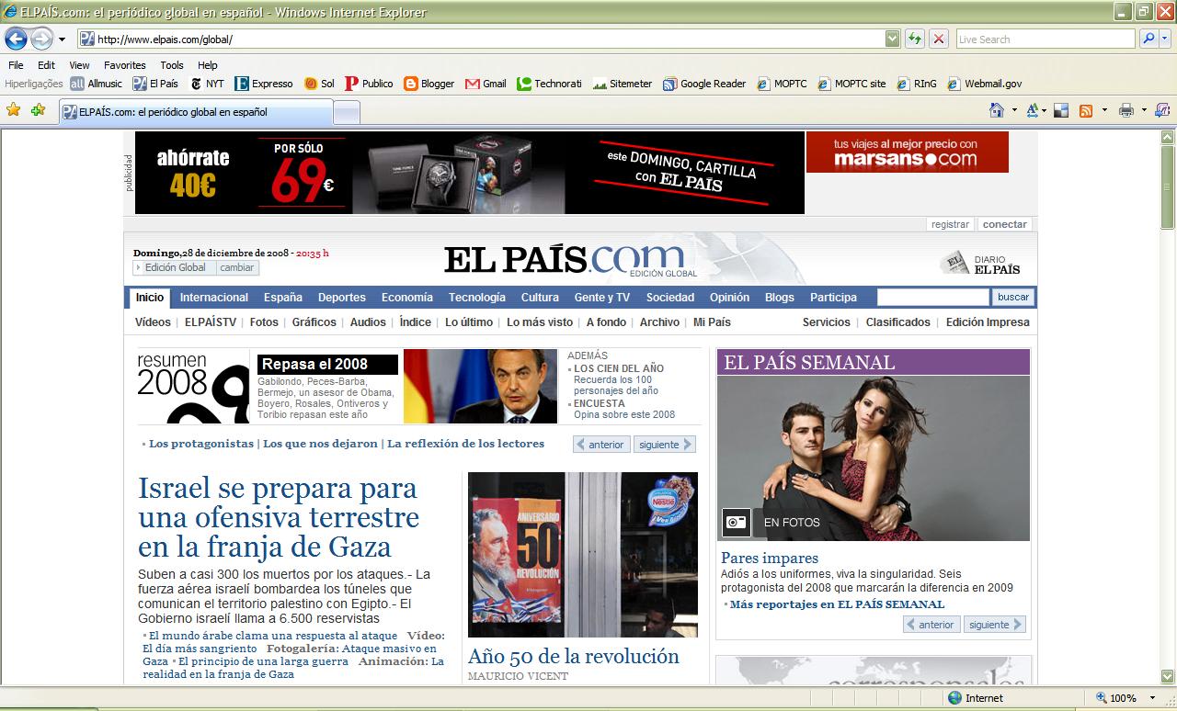Click the RSS feeds orange icon

[1086, 110]
